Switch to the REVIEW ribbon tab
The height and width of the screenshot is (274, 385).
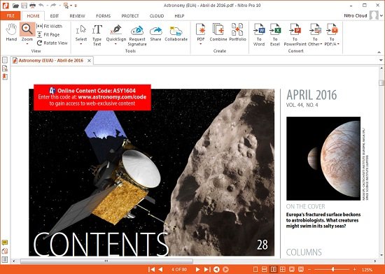point(77,16)
